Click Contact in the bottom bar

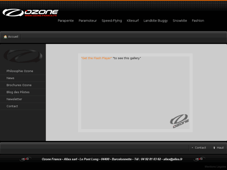pos(200,148)
